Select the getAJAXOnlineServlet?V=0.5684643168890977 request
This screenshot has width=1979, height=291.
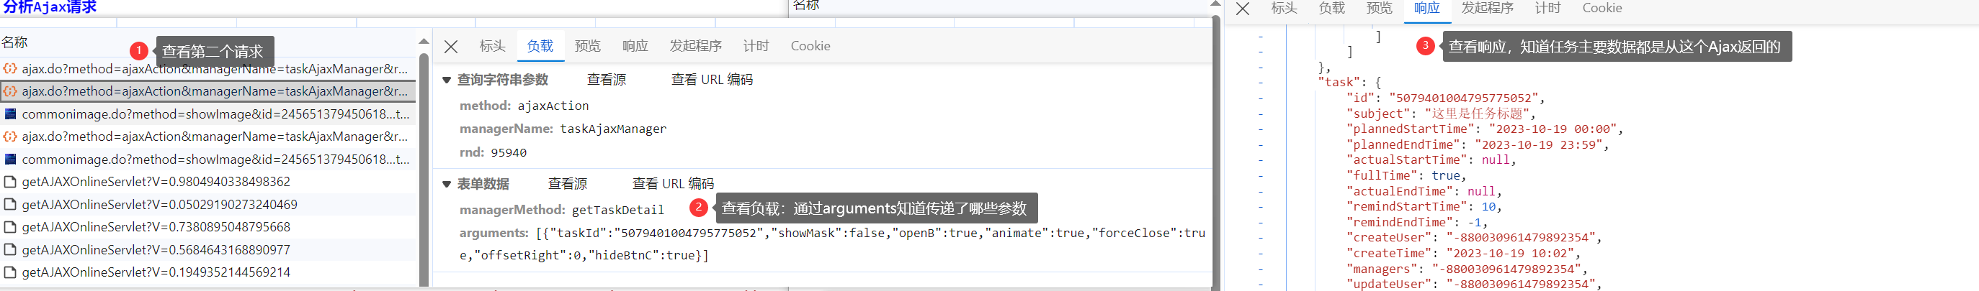pyautogui.click(x=156, y=249)
